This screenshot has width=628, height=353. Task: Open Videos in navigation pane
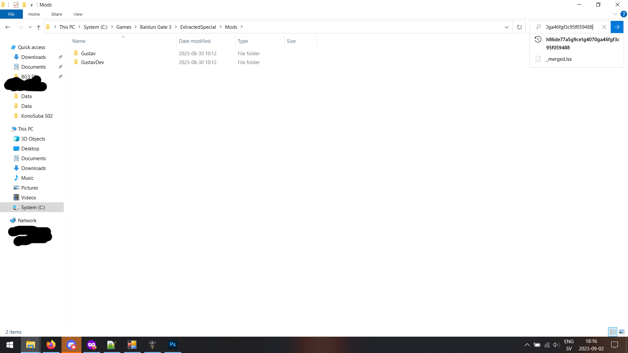click(28, 198)
